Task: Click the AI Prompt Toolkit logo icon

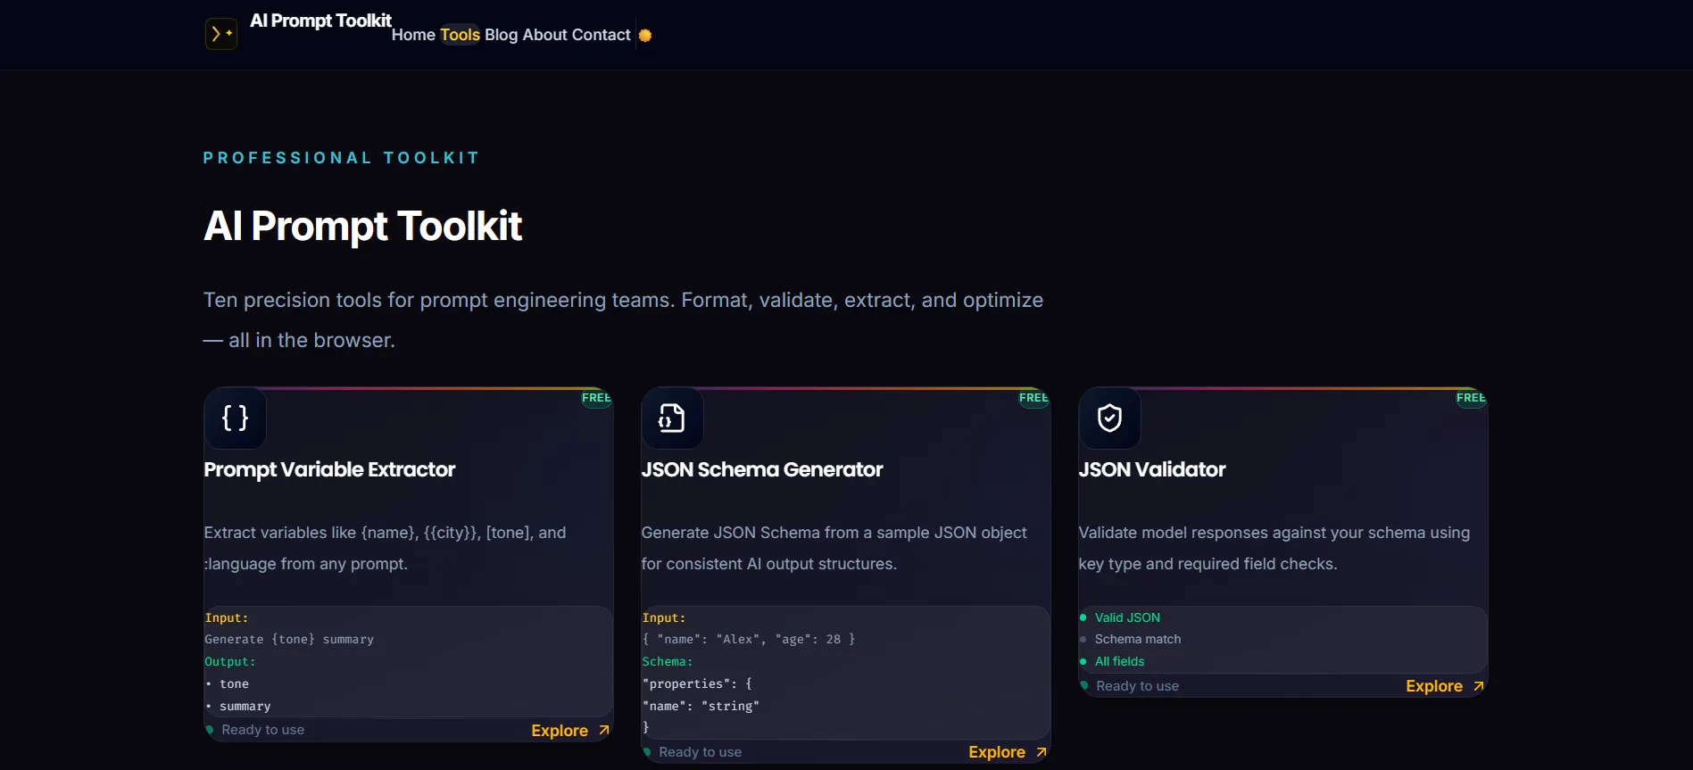Action: [x=220, y=34]
